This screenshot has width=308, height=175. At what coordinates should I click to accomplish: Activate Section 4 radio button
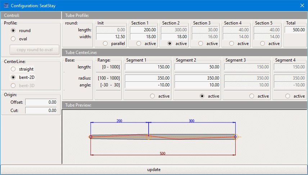pyautogui.click(x=232, y=44)
